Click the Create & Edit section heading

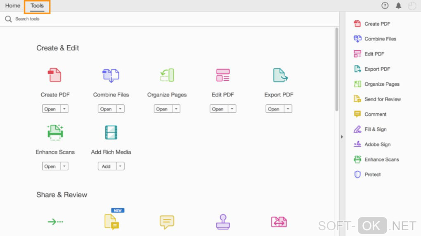pyautogui.click(x=58, y=48)
